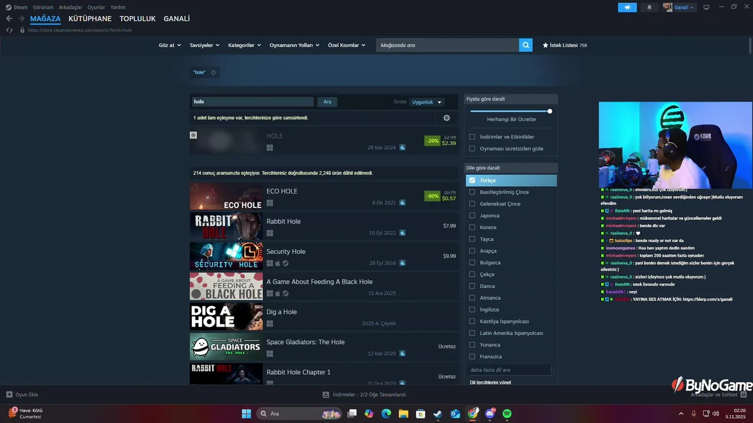Tick the Almanca language checkbox
The width and height of the screenshot is (753, 423).
click(472, 298)
